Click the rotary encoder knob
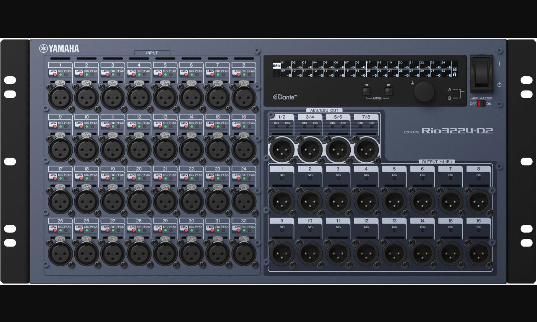Screen dimensions: 537x322 tap(424, 92)
